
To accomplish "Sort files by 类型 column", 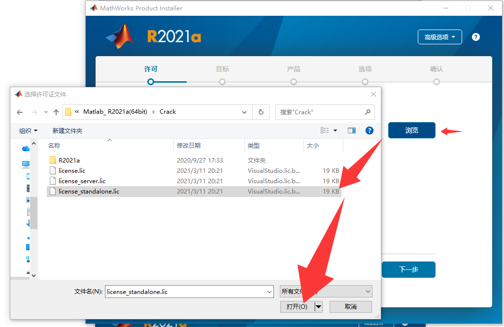I will [x=274, y=145].
